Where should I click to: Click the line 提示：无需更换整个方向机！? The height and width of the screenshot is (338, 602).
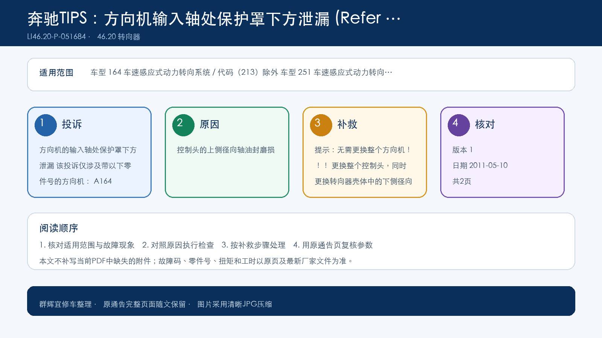click(x=363, y=150)
